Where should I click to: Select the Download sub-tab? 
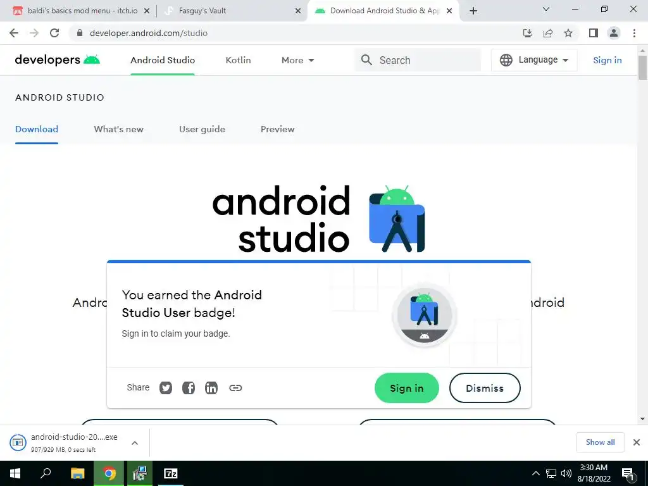coord(36,129)
